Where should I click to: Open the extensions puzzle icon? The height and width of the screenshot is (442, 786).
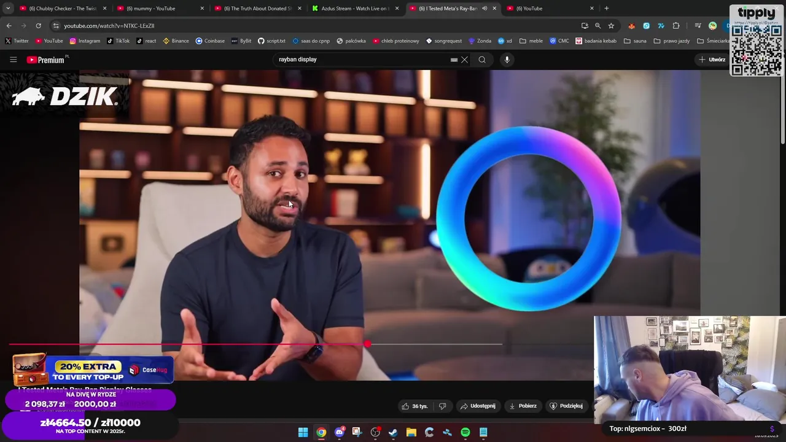pos(676,26)
